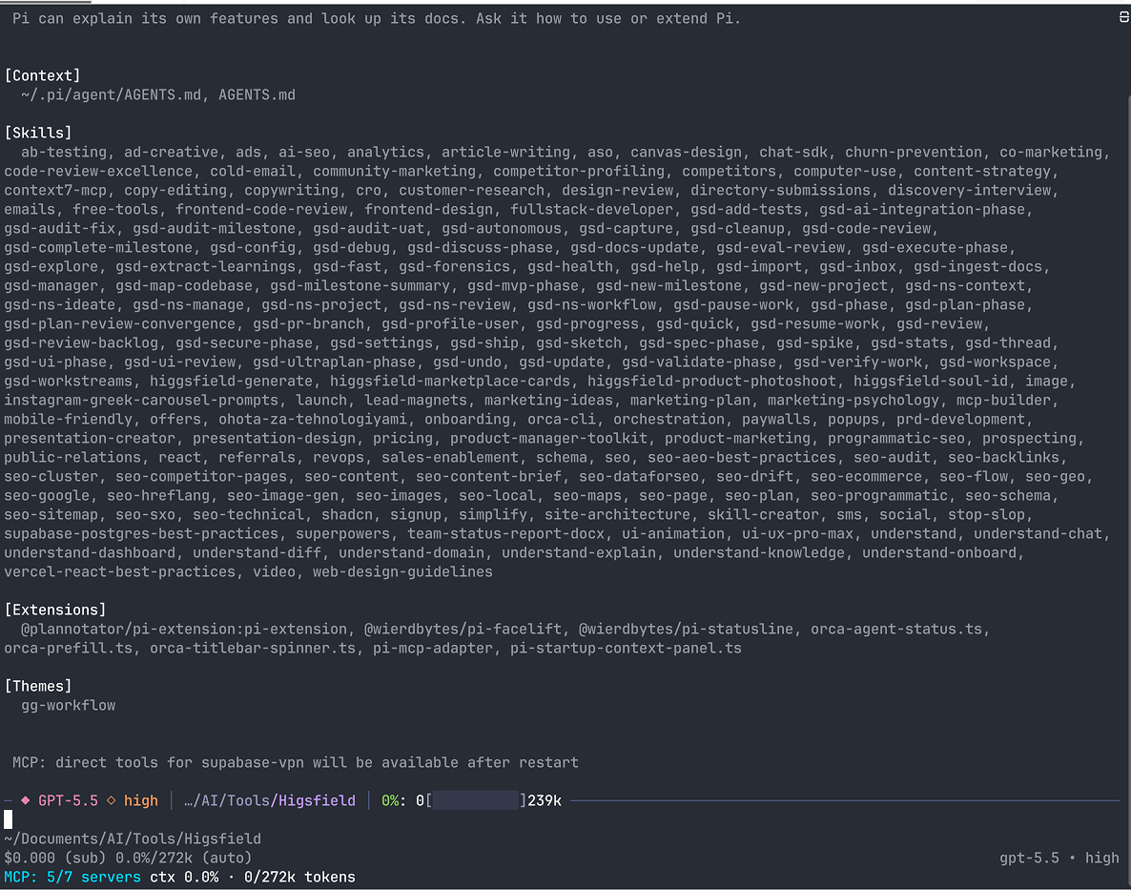The height and width of the screenshot is (890, 1131).
Task: Click the context usage progress bar
Action: 476,800
